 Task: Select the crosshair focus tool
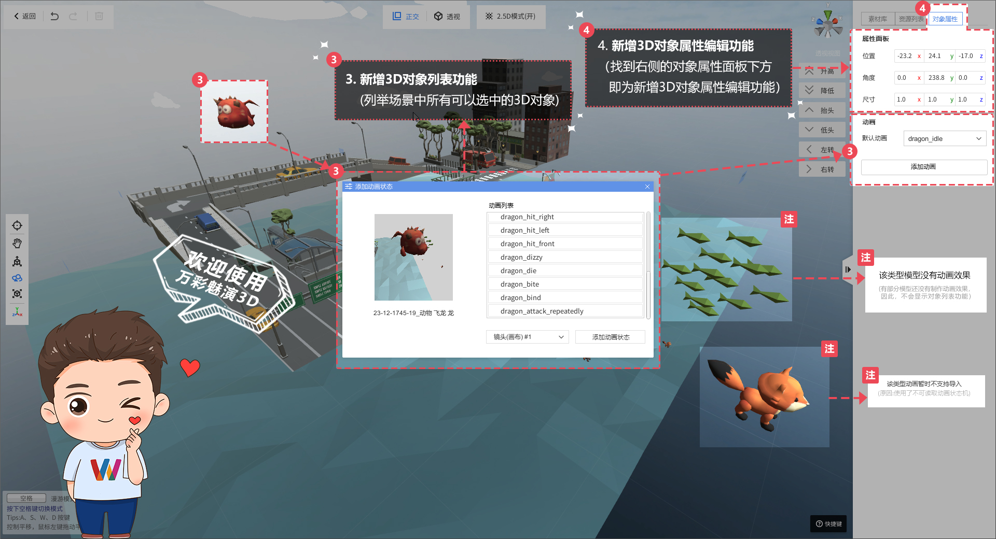(x=17, y=225)
